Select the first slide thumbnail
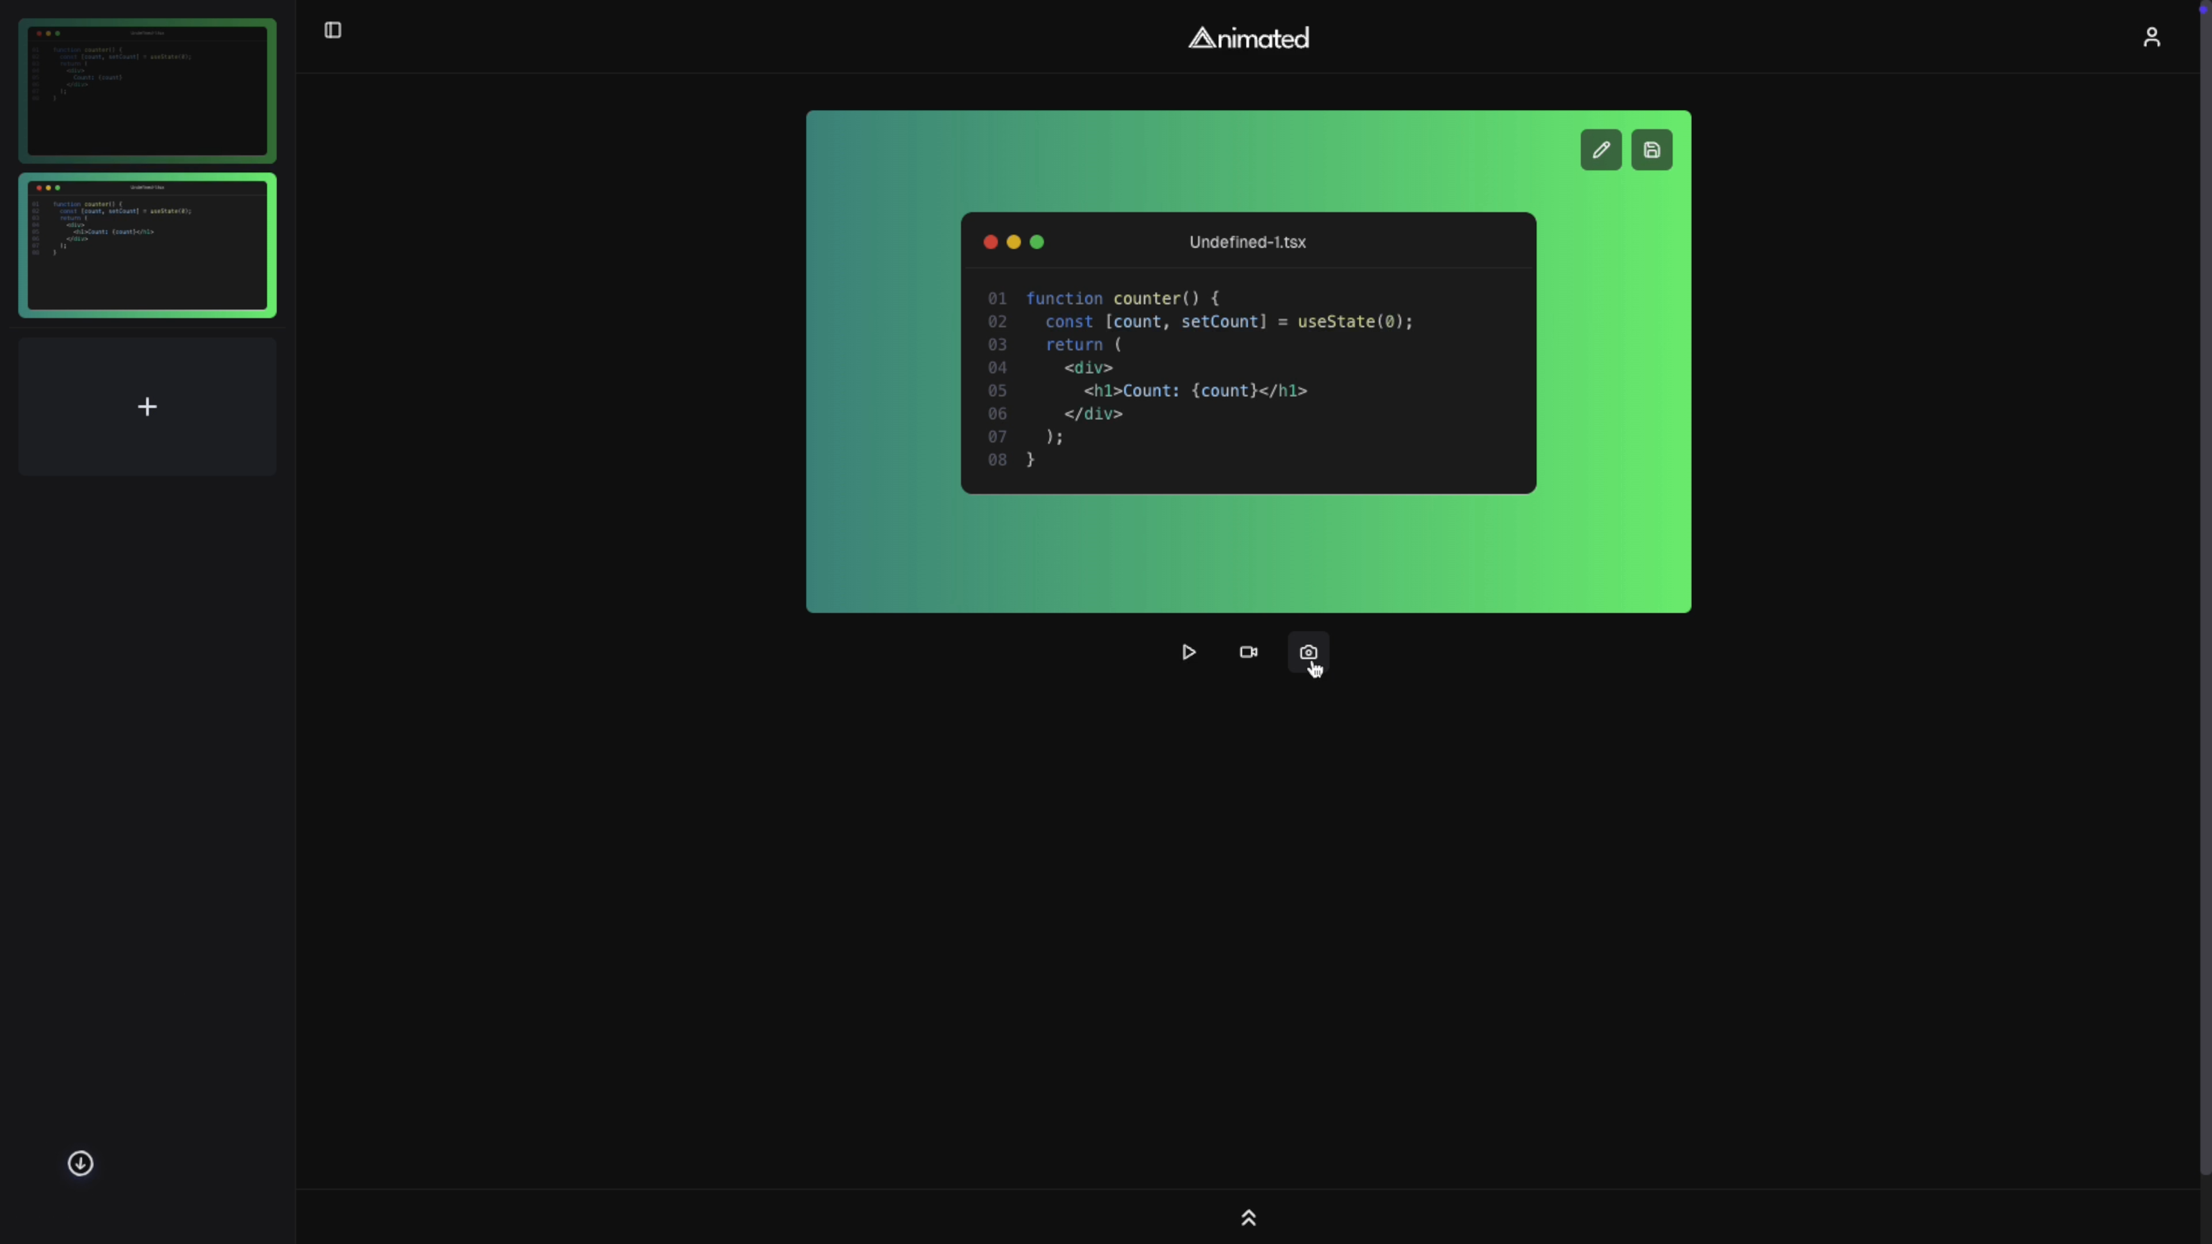The height and width of the screenshot is (1244, 2212). coord(147,91)
